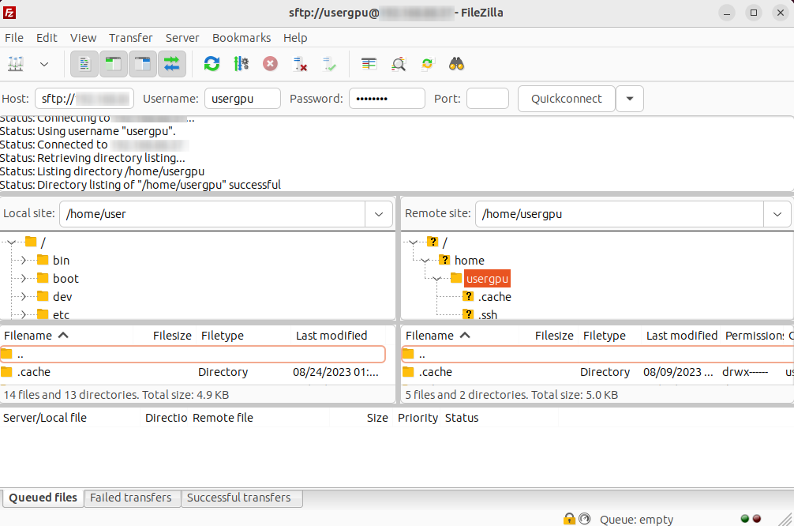The width and height of the screenshot is (794, 526).
Task: Switch to Failed transfers tab
Action: [131, 498]
